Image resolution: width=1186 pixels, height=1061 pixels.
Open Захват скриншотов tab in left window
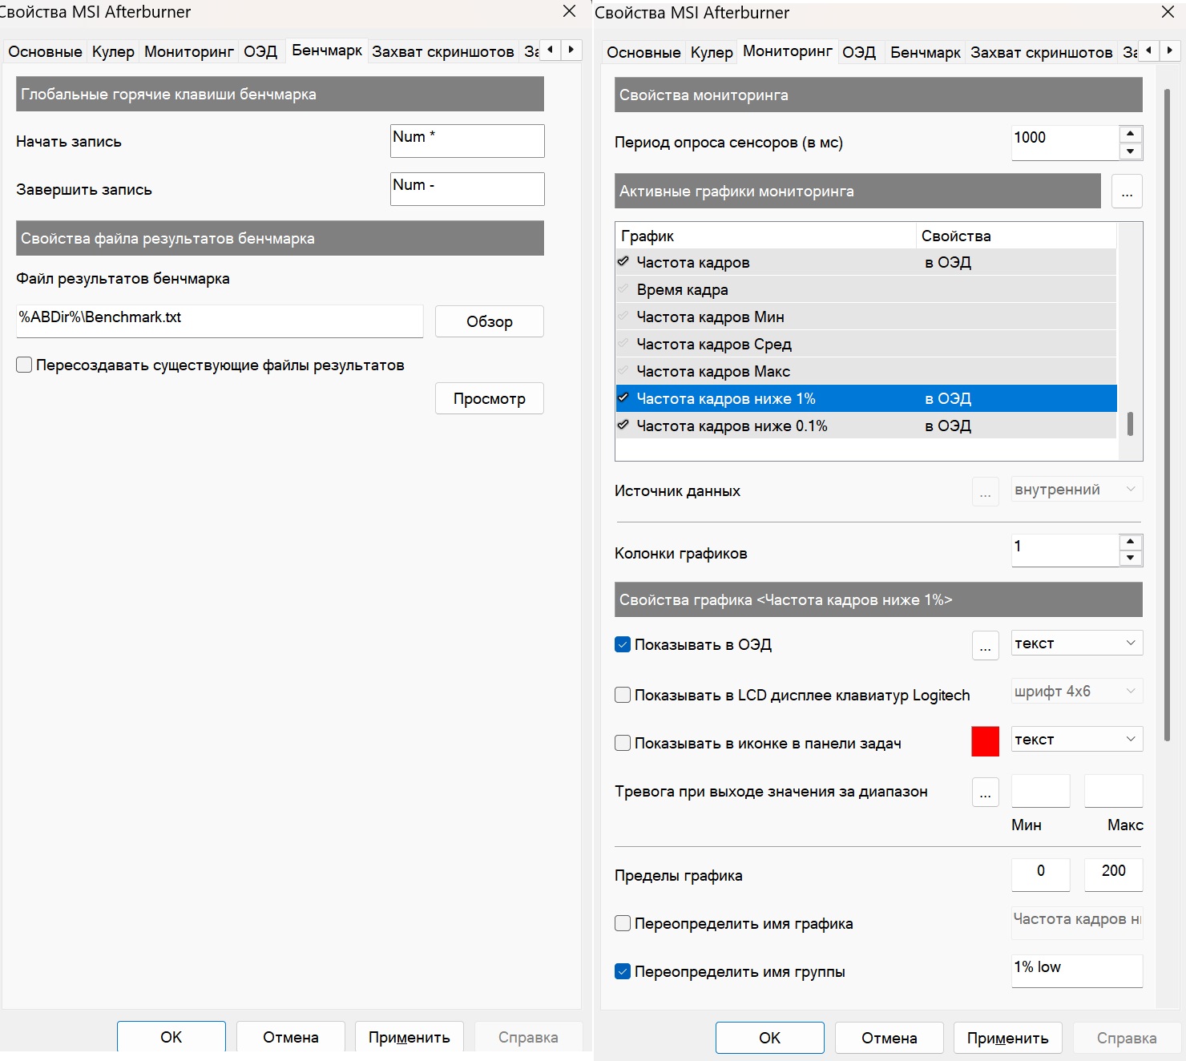pyautogui.click(x=443, y=51)
